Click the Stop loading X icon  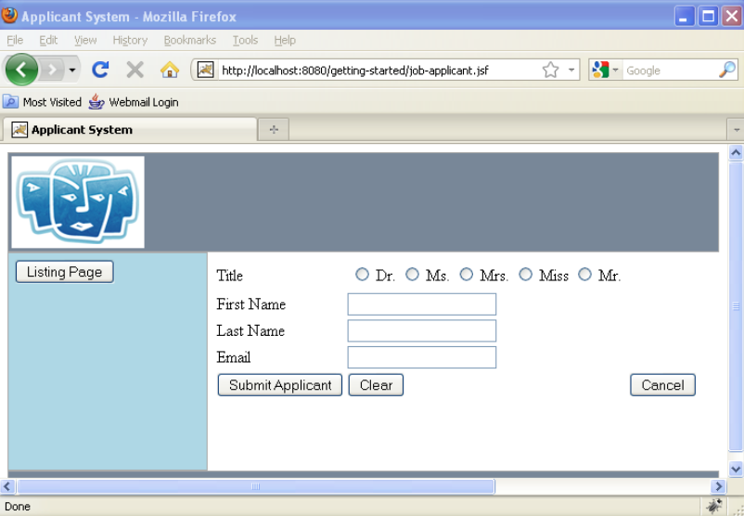pyautogui.click(x=135, y=70)
